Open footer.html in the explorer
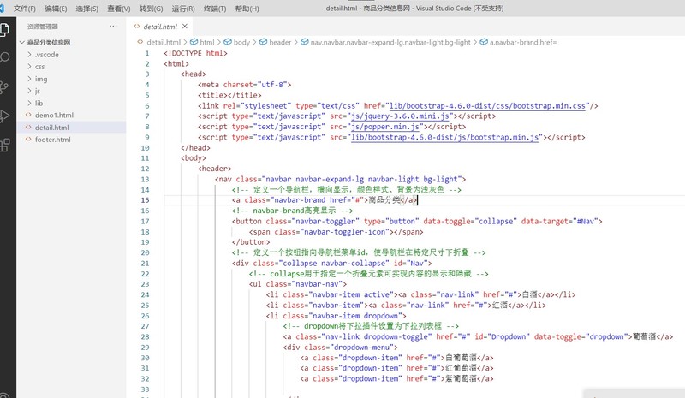Image resolution: width=685 pixels, height=398 pixels. click(x=53, y=140)
